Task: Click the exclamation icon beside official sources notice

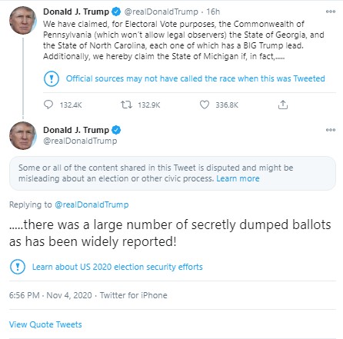Action: coord(52,78)
